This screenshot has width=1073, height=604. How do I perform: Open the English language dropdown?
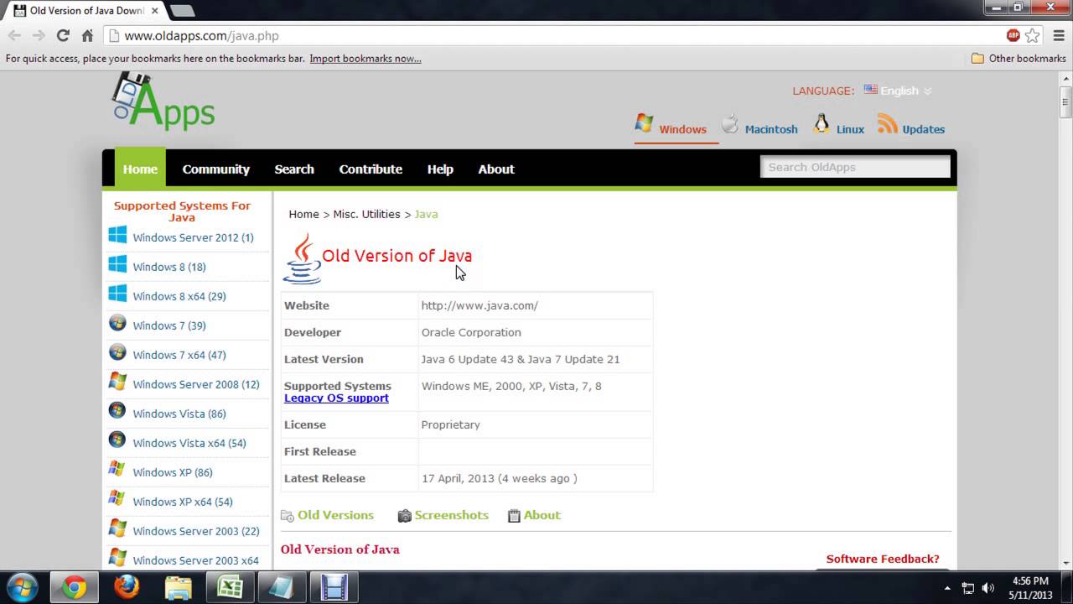(899, 91)
